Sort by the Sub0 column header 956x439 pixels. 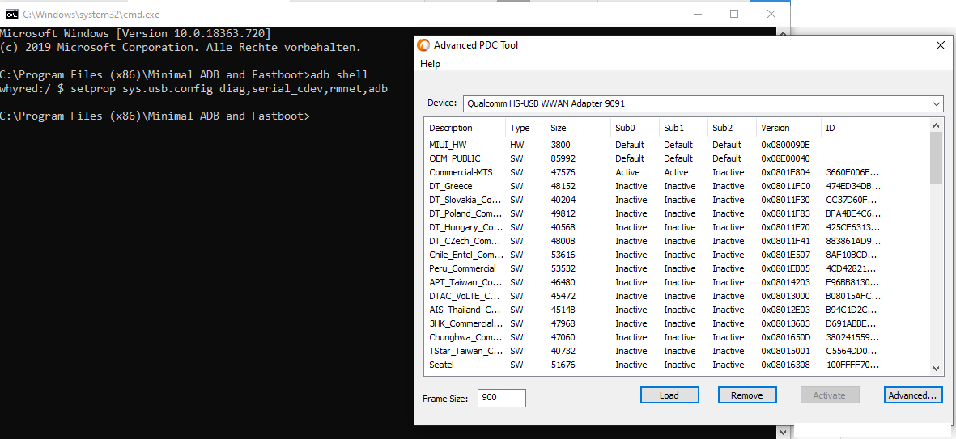(635, 128)
